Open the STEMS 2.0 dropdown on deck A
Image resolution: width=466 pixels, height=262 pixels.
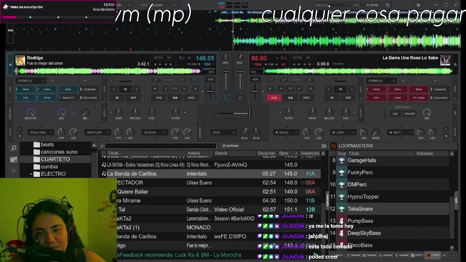pyautogui.click(x=31, y=81)
